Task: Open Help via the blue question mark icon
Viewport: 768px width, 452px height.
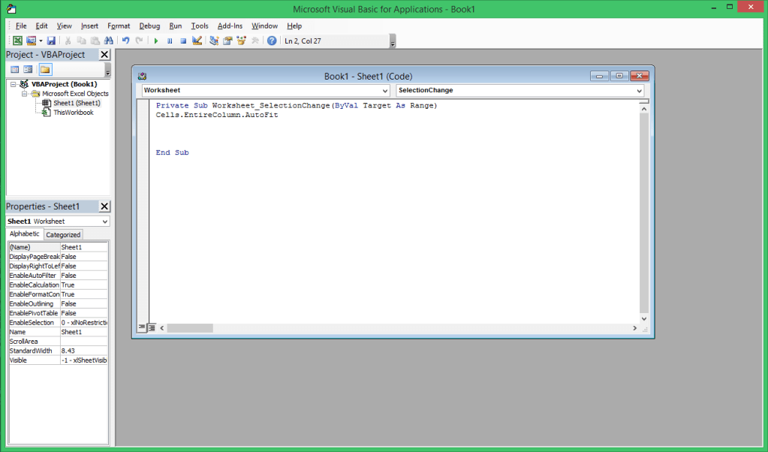Action: coord(272,41)
